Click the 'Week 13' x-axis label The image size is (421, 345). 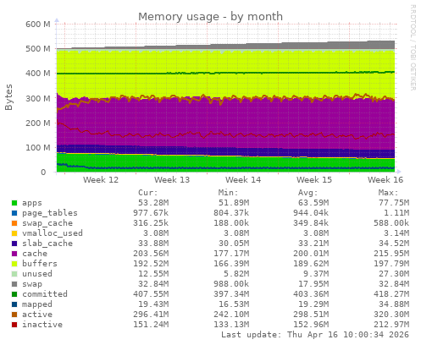click(172, 180)
